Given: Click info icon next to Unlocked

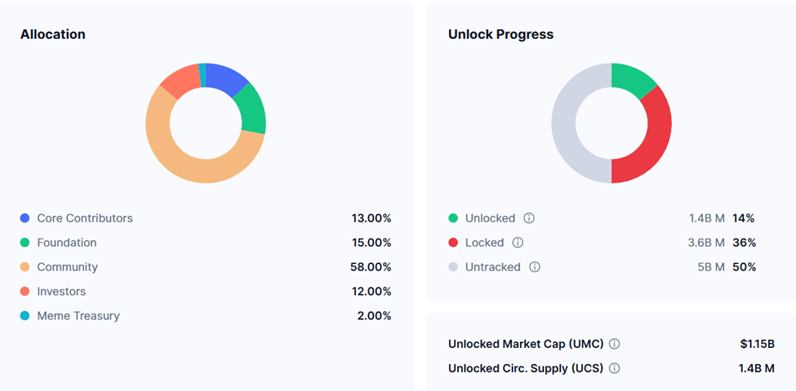Looking at the screenshot, I should [529, 218].
